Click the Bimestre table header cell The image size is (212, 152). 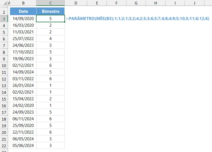click(x=50, y=11)
